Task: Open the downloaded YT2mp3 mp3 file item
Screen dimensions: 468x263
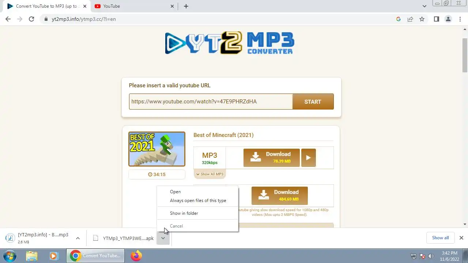Action: 39,238
